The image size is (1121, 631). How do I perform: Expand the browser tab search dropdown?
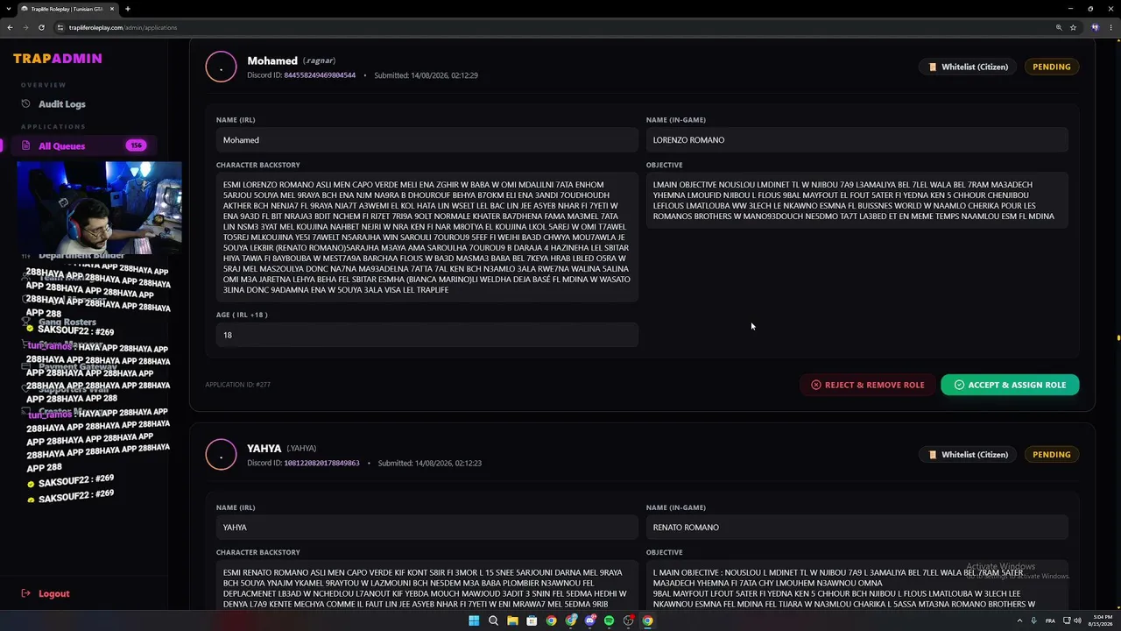click(x=10, y=9)
